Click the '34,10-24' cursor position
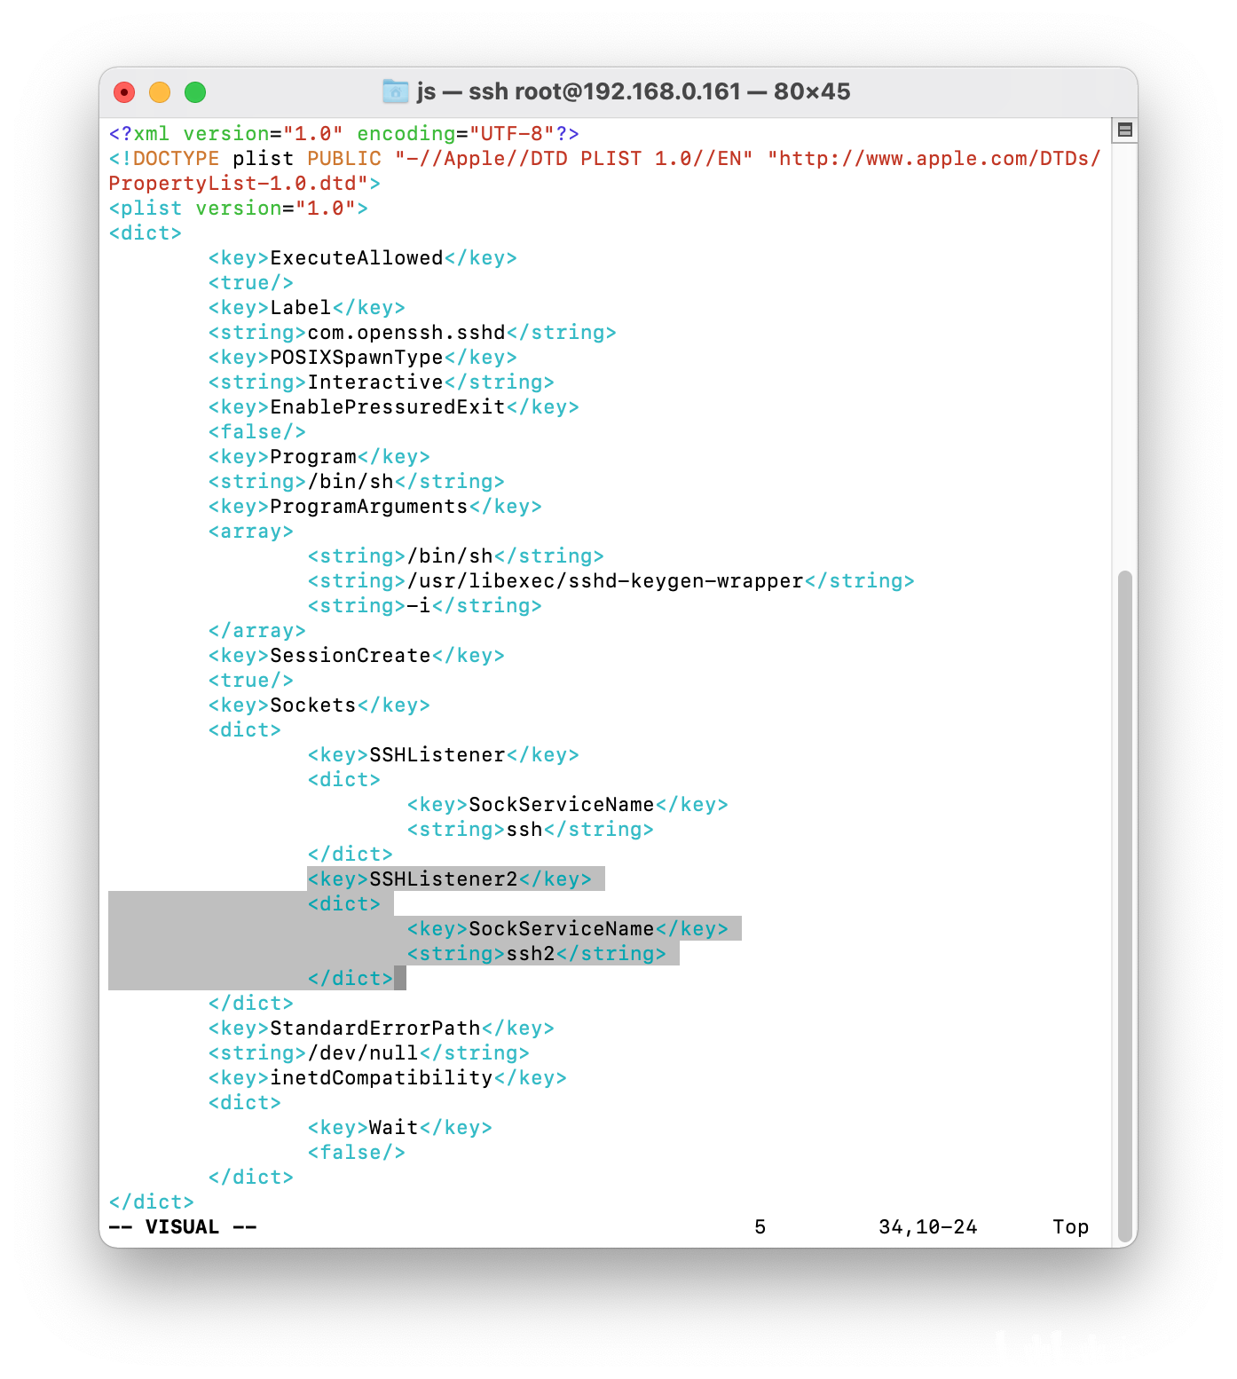 (928, 1227)
